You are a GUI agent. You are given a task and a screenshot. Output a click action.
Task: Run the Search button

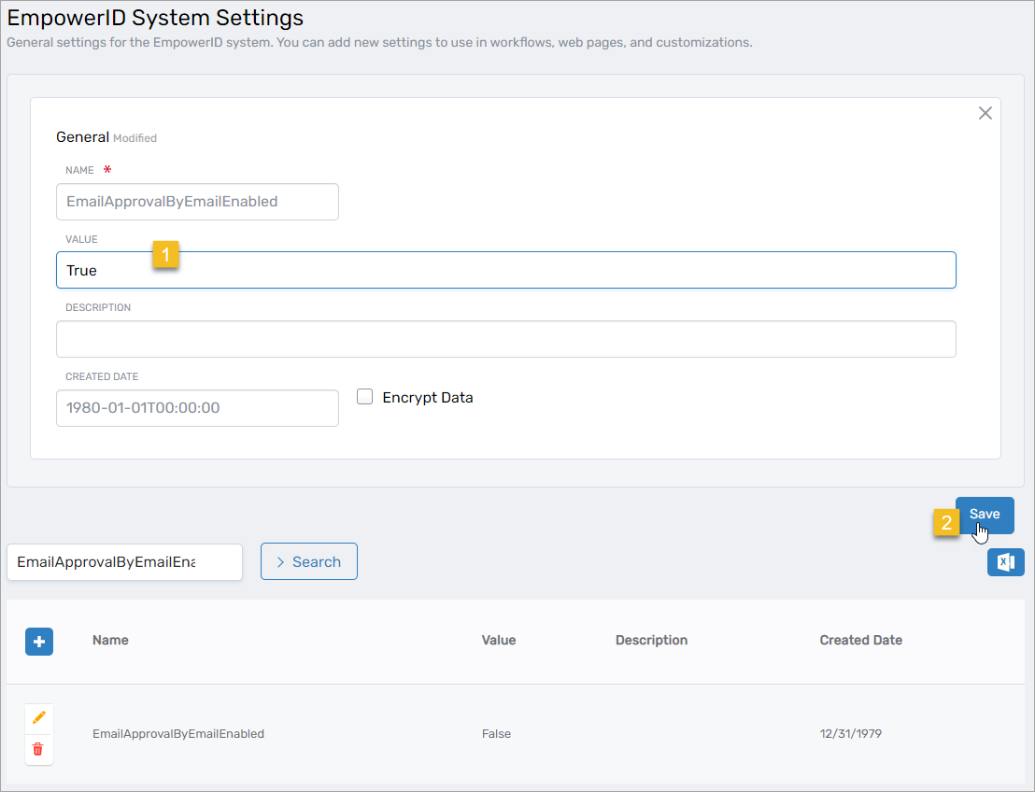coord(308,561)
